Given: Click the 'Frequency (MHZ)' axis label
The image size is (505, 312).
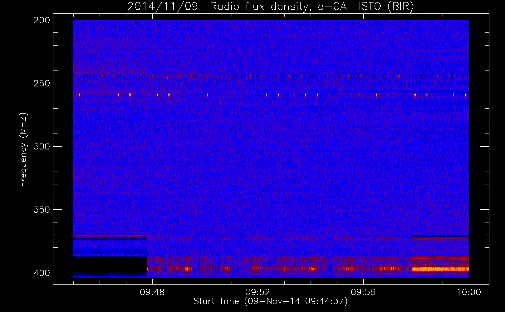Looking at the screenshot, I should (23, 150).
